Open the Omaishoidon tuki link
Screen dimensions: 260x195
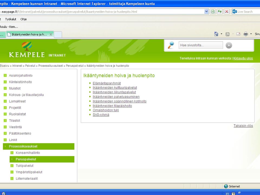point(106,110)
